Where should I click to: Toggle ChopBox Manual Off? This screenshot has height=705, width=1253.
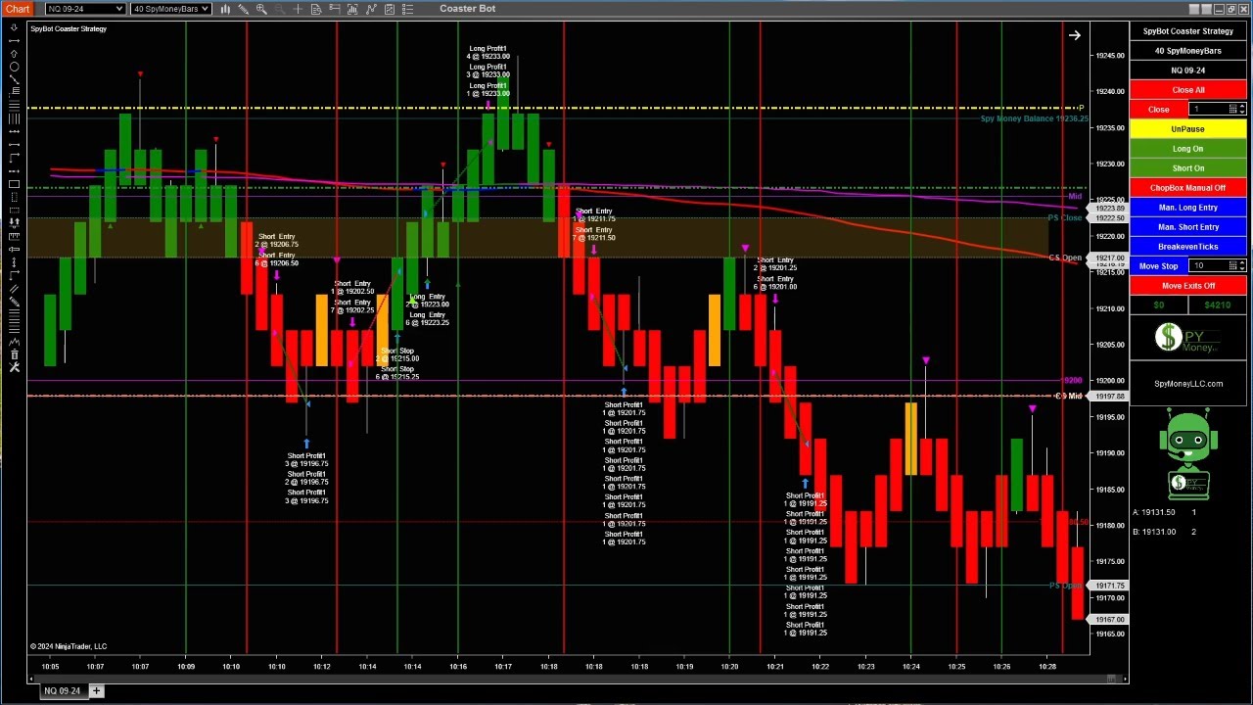click(x=1187, y=187)
